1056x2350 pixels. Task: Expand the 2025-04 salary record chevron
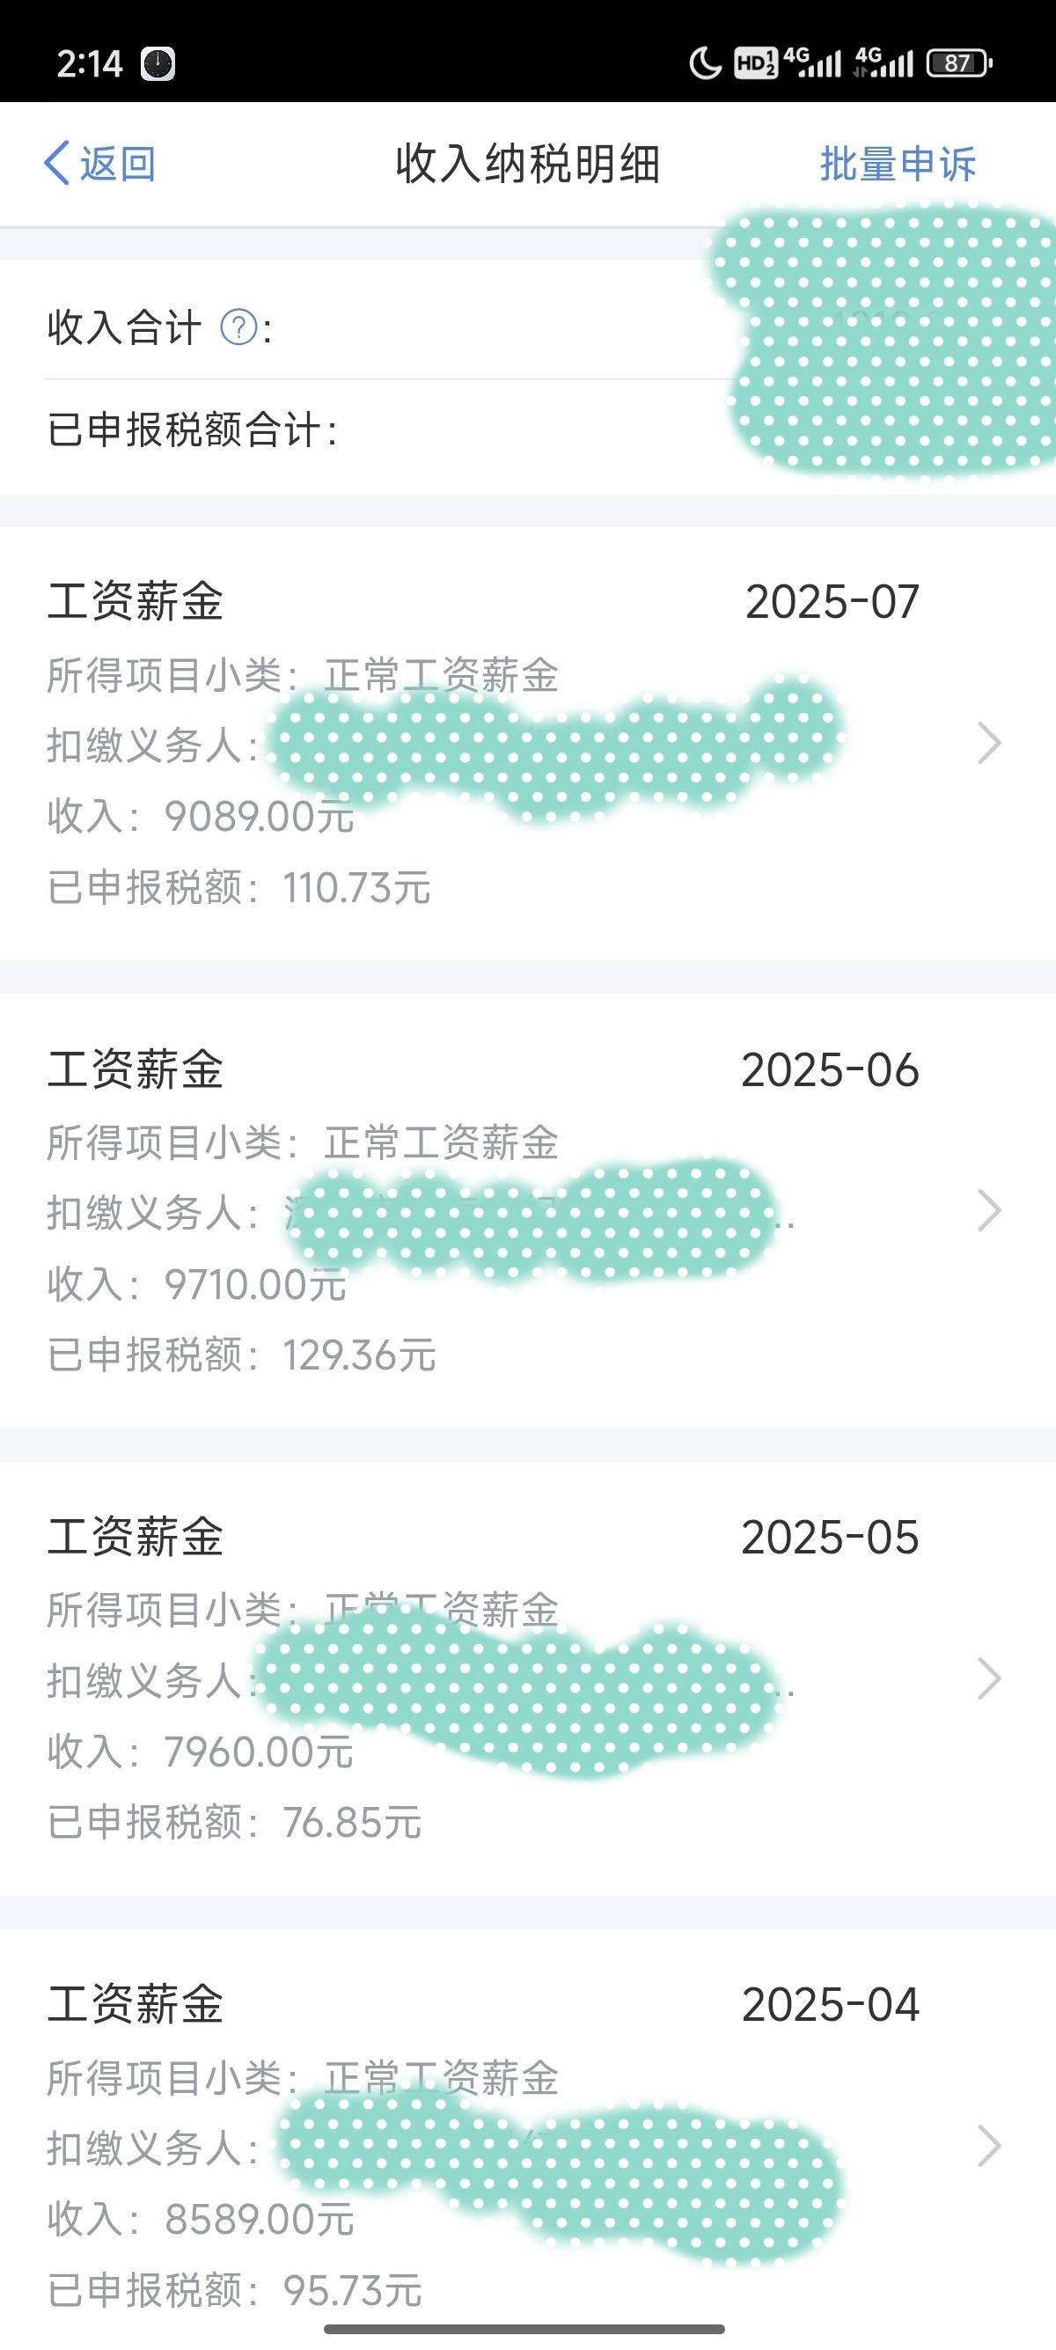tap(989, 2146)
